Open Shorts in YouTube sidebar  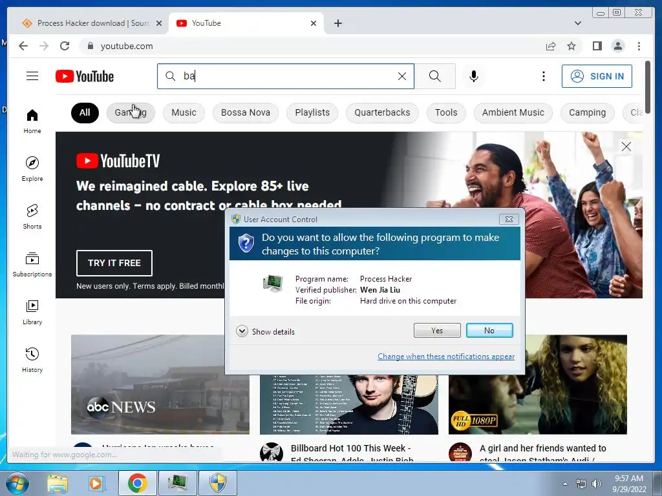tap(32, 217)
